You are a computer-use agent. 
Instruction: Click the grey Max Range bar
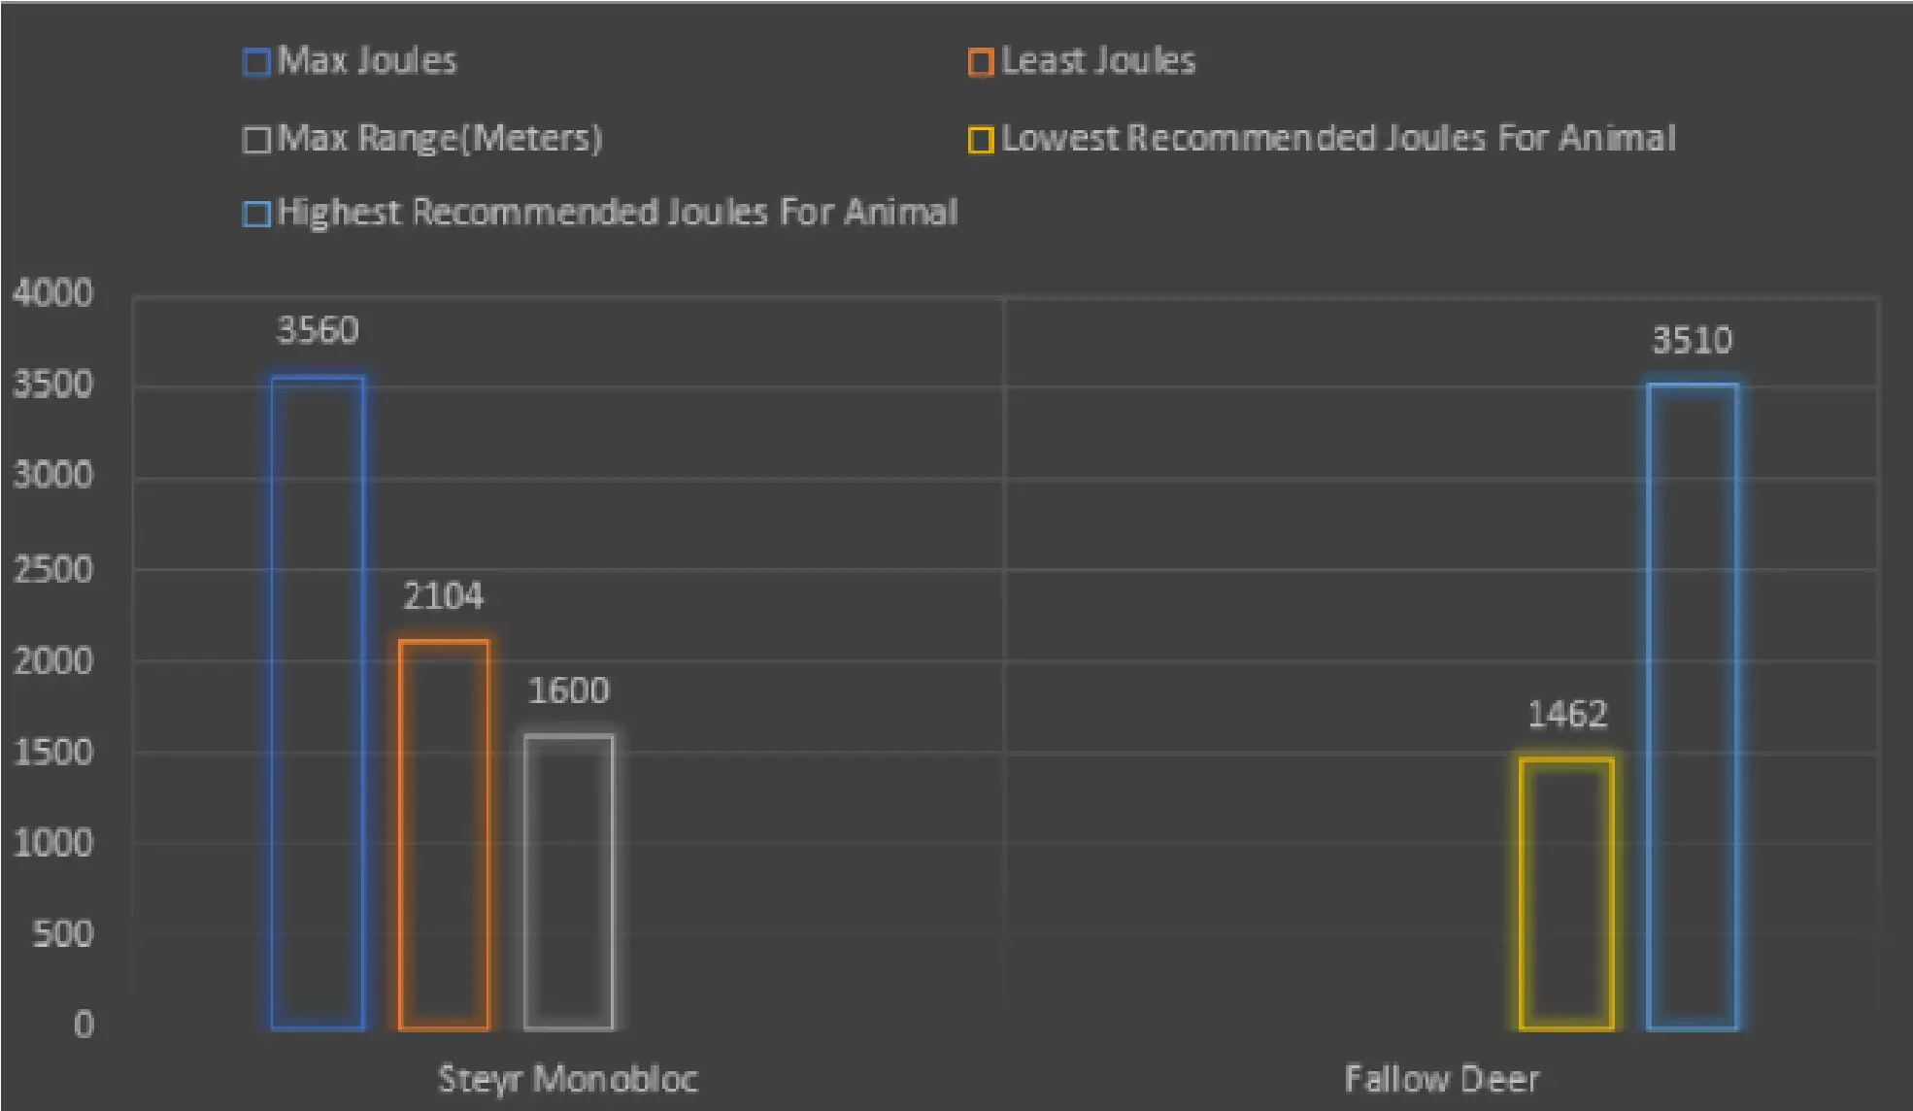point(569,881)
